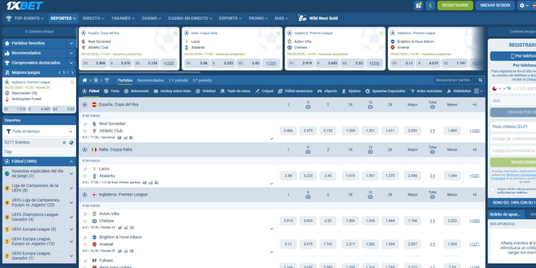Click Contraer bloque on left sidebar
The height and width of the screenshot is (268, 536).
coord(39,32)
